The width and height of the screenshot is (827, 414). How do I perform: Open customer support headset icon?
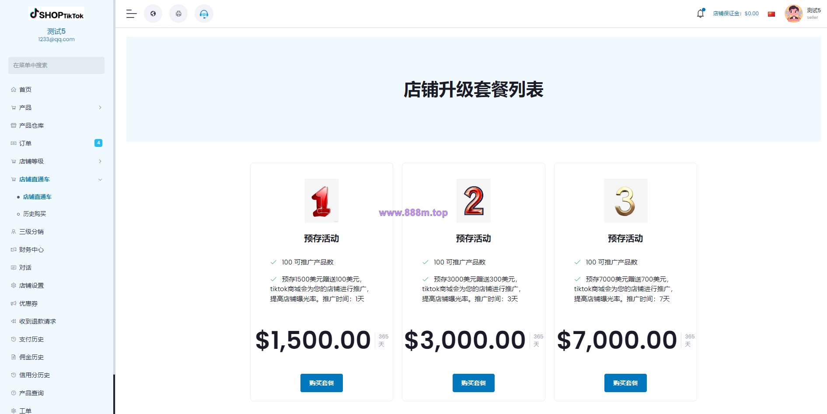pos(204,14)
